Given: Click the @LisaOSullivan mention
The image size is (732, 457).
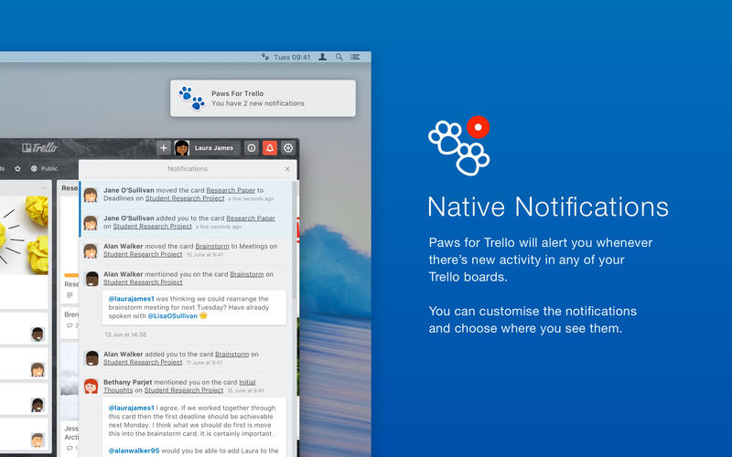Looking at the screenshot, I should click(x=173, y=315).
